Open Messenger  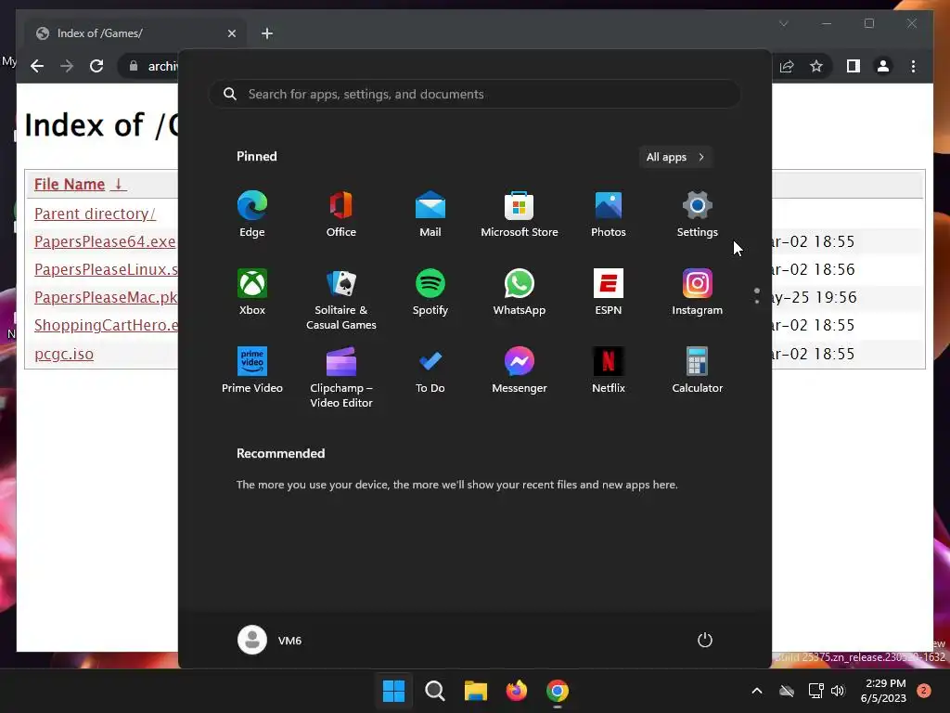520,369
